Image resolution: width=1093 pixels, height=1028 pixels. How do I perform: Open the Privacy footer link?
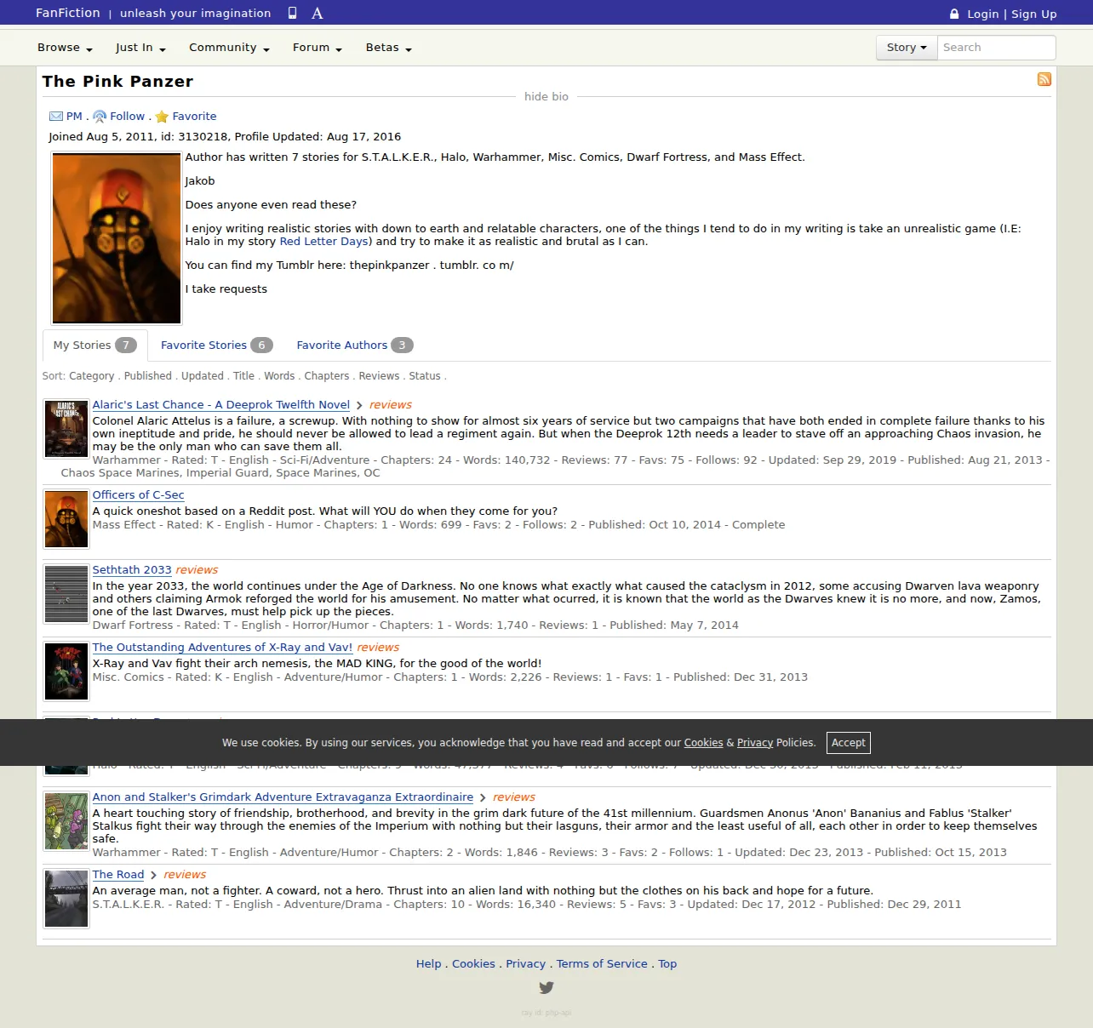tap(525, 964)
